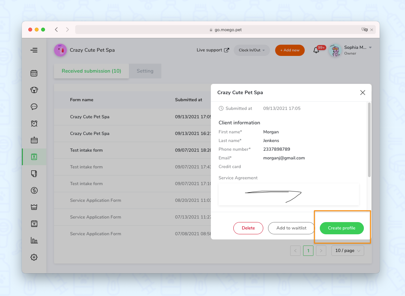This screenshot has width=405, height=296.
Task: Click the Submitted at column header
Action: pyautogui.click(x=189, y=100)
